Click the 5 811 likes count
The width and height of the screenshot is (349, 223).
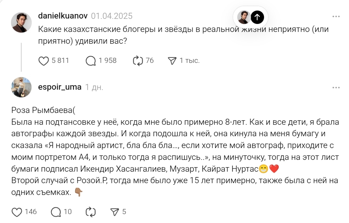pyautogui.click(x=60, y=61)
